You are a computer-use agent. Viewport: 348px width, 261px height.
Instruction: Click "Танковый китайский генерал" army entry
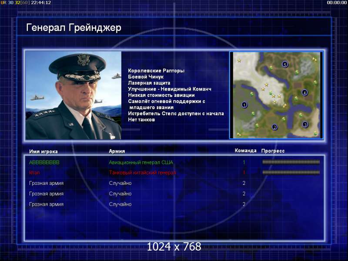[142, 172]
